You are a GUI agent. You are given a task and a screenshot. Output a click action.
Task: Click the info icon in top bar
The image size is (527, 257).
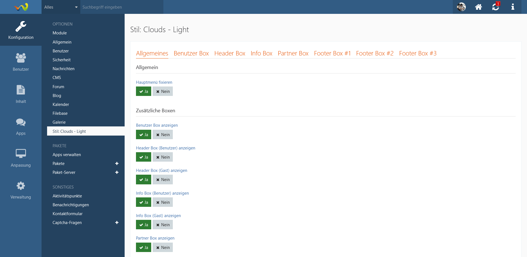(x=513, y=7)
